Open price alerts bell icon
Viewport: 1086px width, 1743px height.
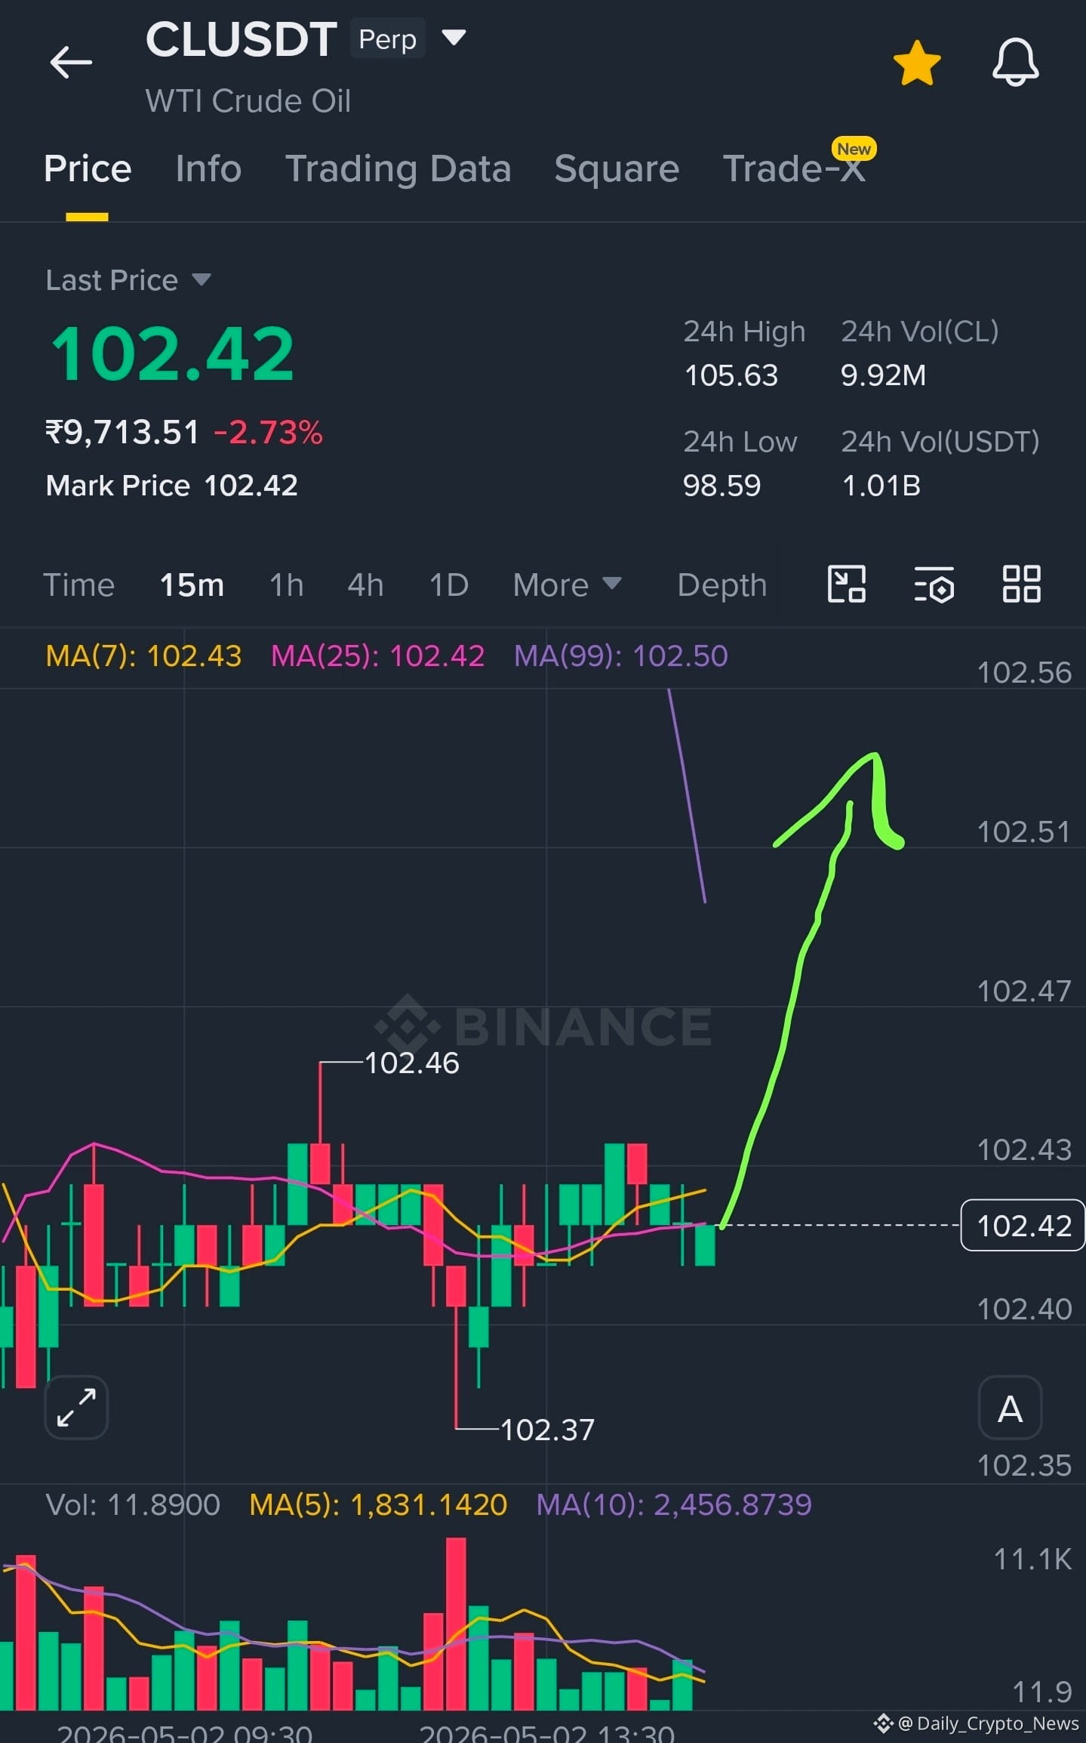1016,62
